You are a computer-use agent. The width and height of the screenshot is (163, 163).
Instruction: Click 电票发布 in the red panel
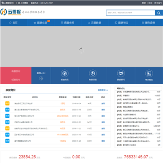tap(16, 71)
